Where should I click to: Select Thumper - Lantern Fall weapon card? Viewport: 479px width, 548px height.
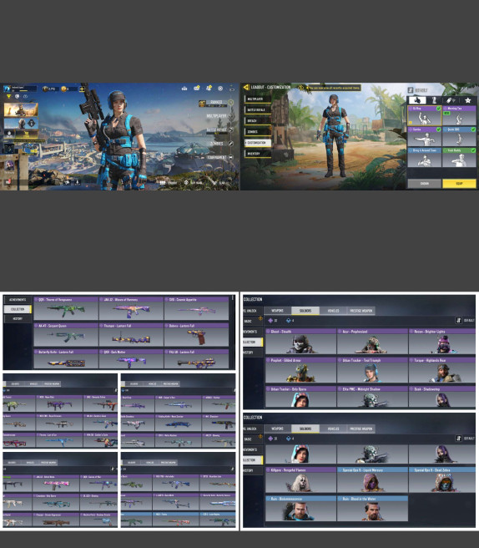pyautogui.click(x=131, y=334)
